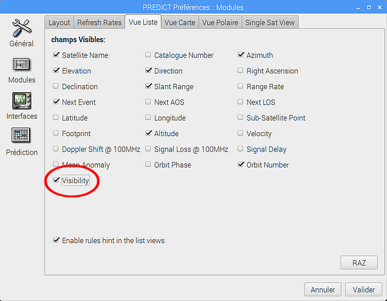Toggle the Azimuth checkbox
Screen dimensions: 387x301
point(241,55)
